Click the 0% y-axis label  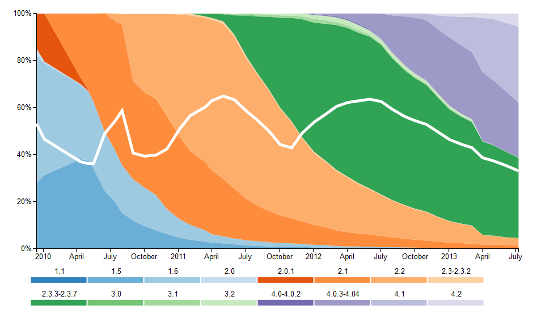(26, 248)
